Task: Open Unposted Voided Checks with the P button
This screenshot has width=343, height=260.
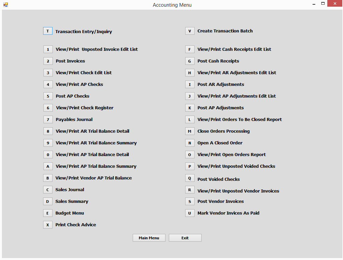Action: (190, 166)
